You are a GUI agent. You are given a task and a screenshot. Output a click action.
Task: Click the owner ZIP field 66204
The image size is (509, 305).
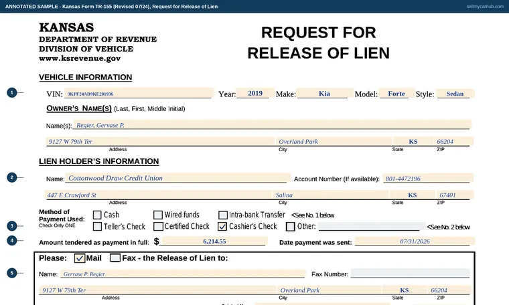click(x=453, y=141)
